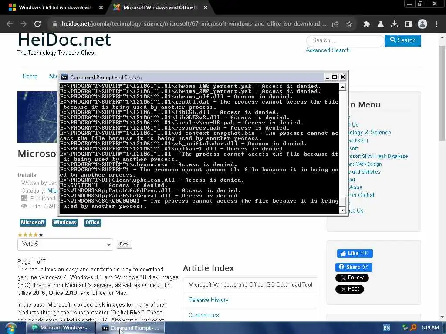The image size is (446, 334).
Task: Click the blue Search button
Action: [x=403, y=40]
